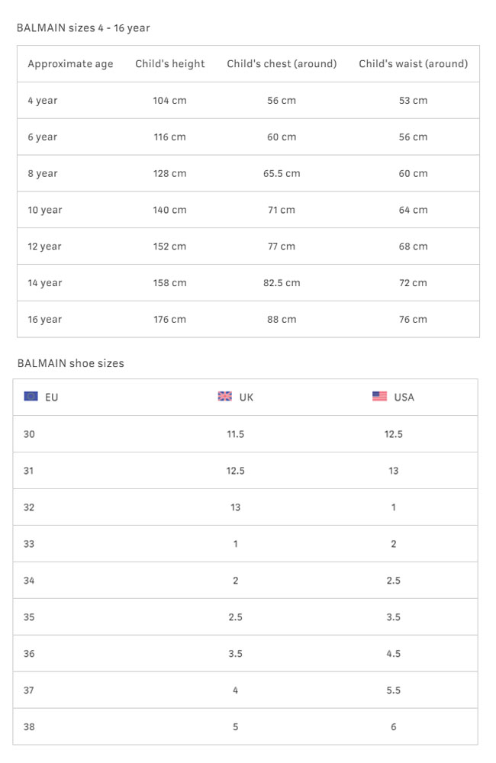Select the 176 cm height value
Image resolution: width=496 pixels, height=763 pixels.
169,320
